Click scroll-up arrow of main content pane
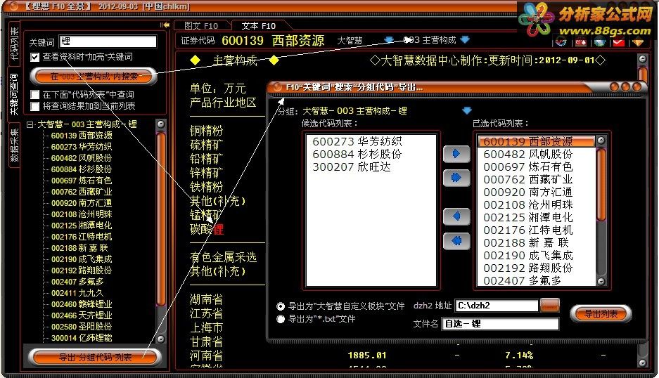The height and width of the screenshot is (378, 659). click(643, 59)
